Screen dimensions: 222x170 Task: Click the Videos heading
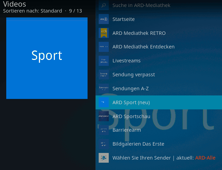click(15, 4)
